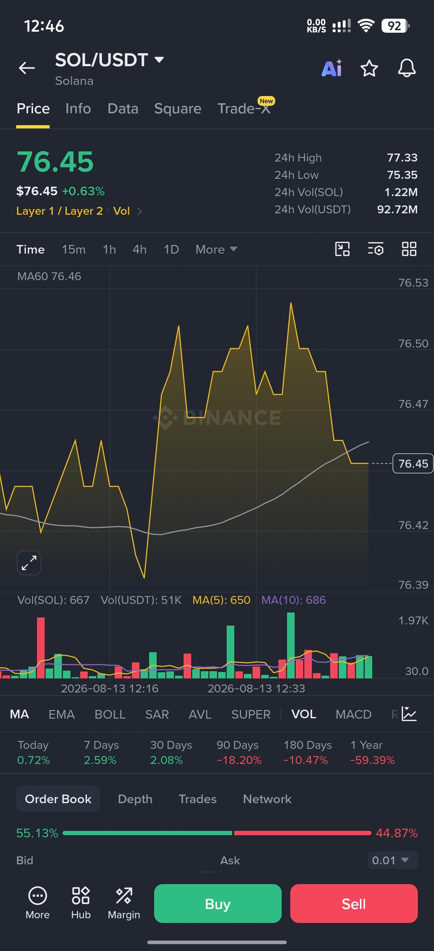This screenshot has height=951, width=434.
Task: Tap the 90 Days -18.20% performance
Action: pyautogui.click(x=239, y=752)
